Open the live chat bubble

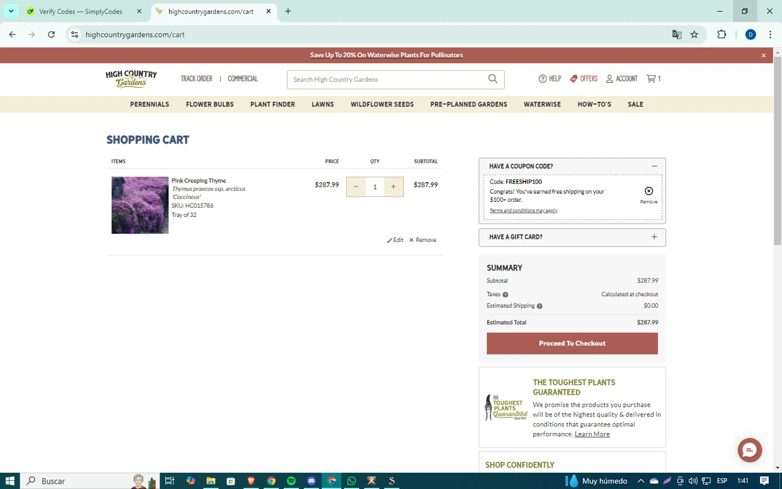click(749, 450)
